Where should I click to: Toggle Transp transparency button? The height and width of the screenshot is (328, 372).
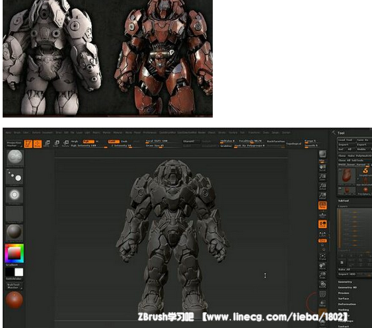[x=322, y=304]
